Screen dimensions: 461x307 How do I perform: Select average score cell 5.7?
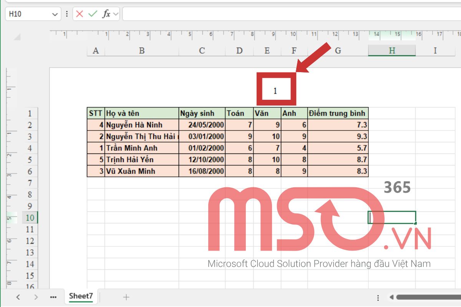pyautogui.click(x=338, y=148)
